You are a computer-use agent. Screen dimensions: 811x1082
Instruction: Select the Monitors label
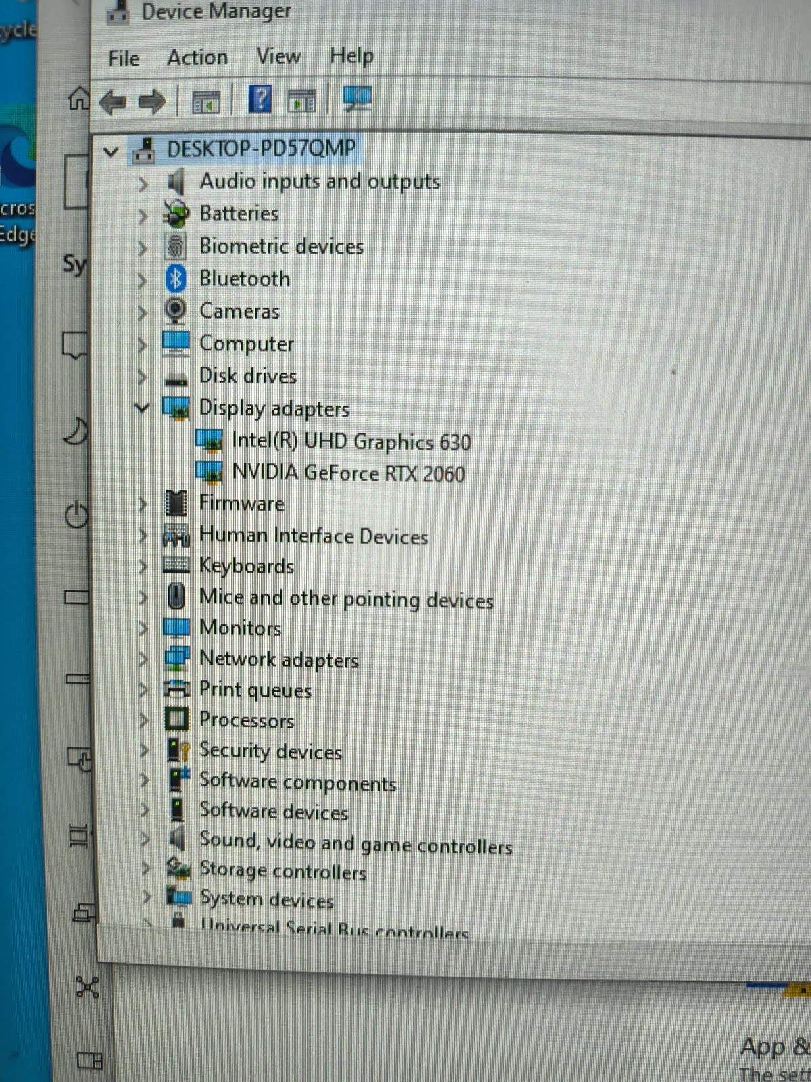[x=240, y=628]
